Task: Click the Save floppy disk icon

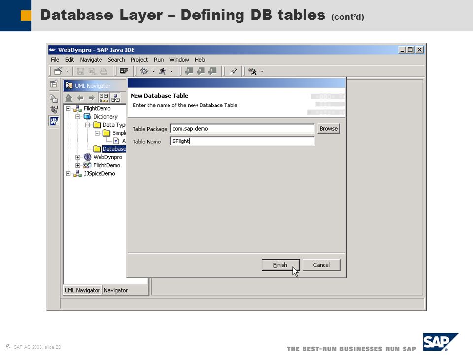Action: click(x=80, y=71)
